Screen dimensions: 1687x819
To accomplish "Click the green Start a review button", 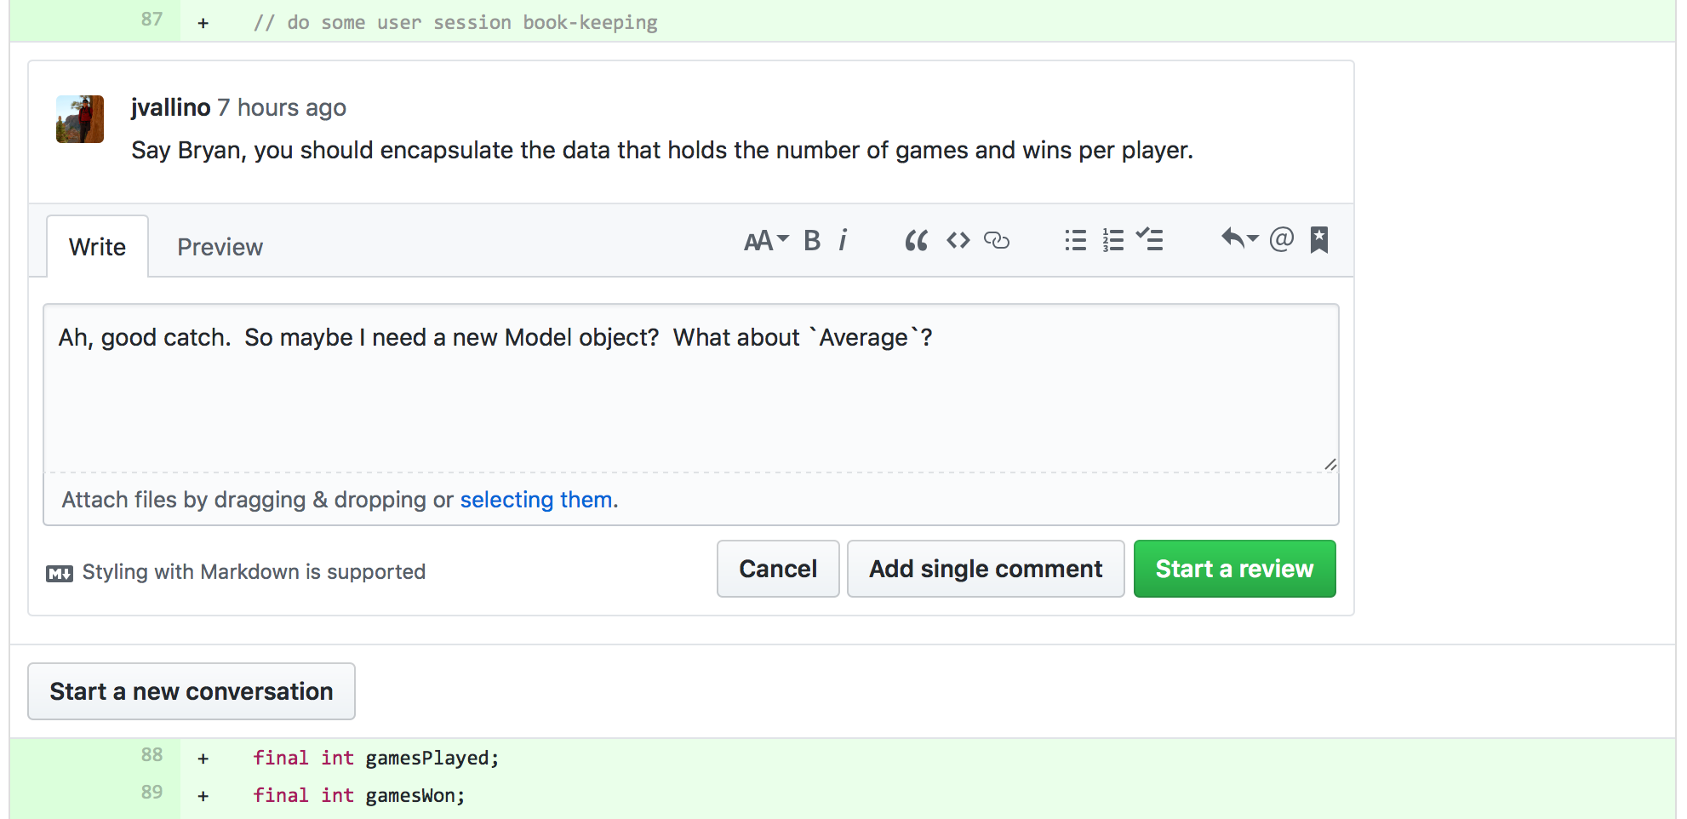I will pos(1234,569).
